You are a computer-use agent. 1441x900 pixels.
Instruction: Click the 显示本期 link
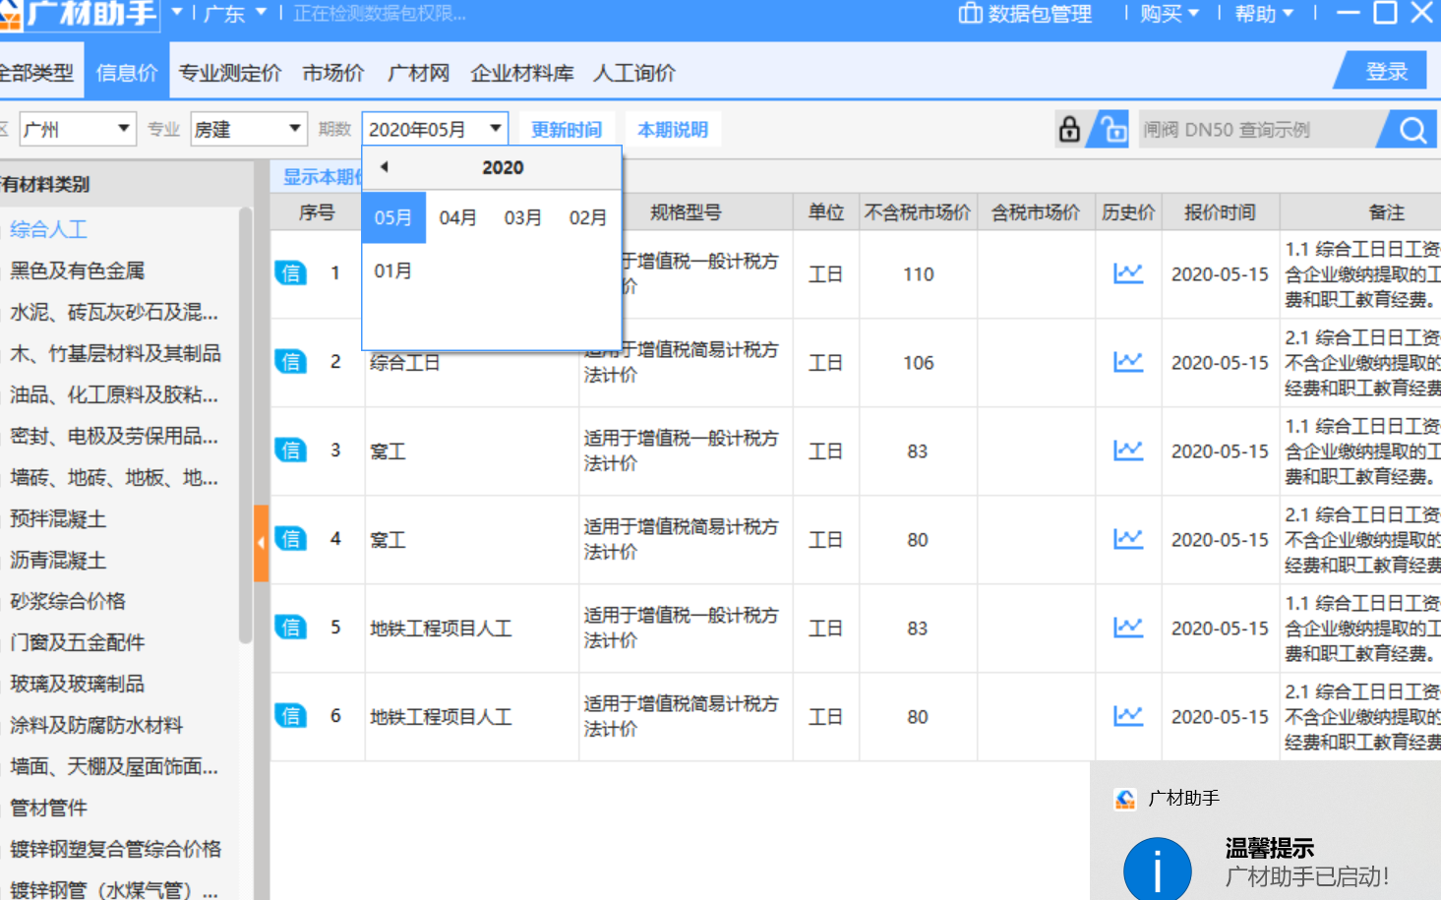(x=323, y=177)
